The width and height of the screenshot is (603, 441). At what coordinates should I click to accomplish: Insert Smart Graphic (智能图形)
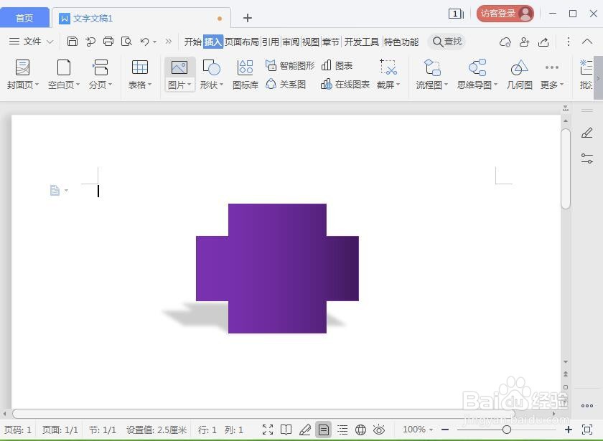click(x=290, y=66)
